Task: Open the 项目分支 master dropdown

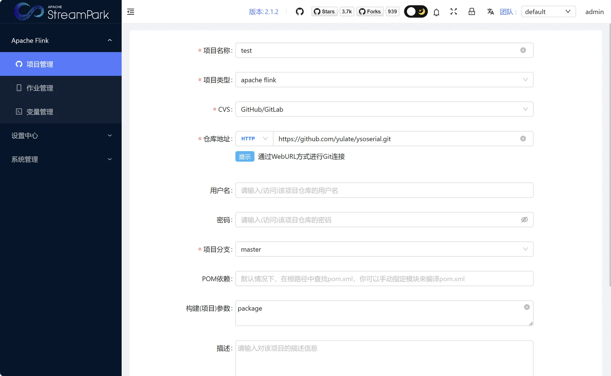Action: [384, 249]
